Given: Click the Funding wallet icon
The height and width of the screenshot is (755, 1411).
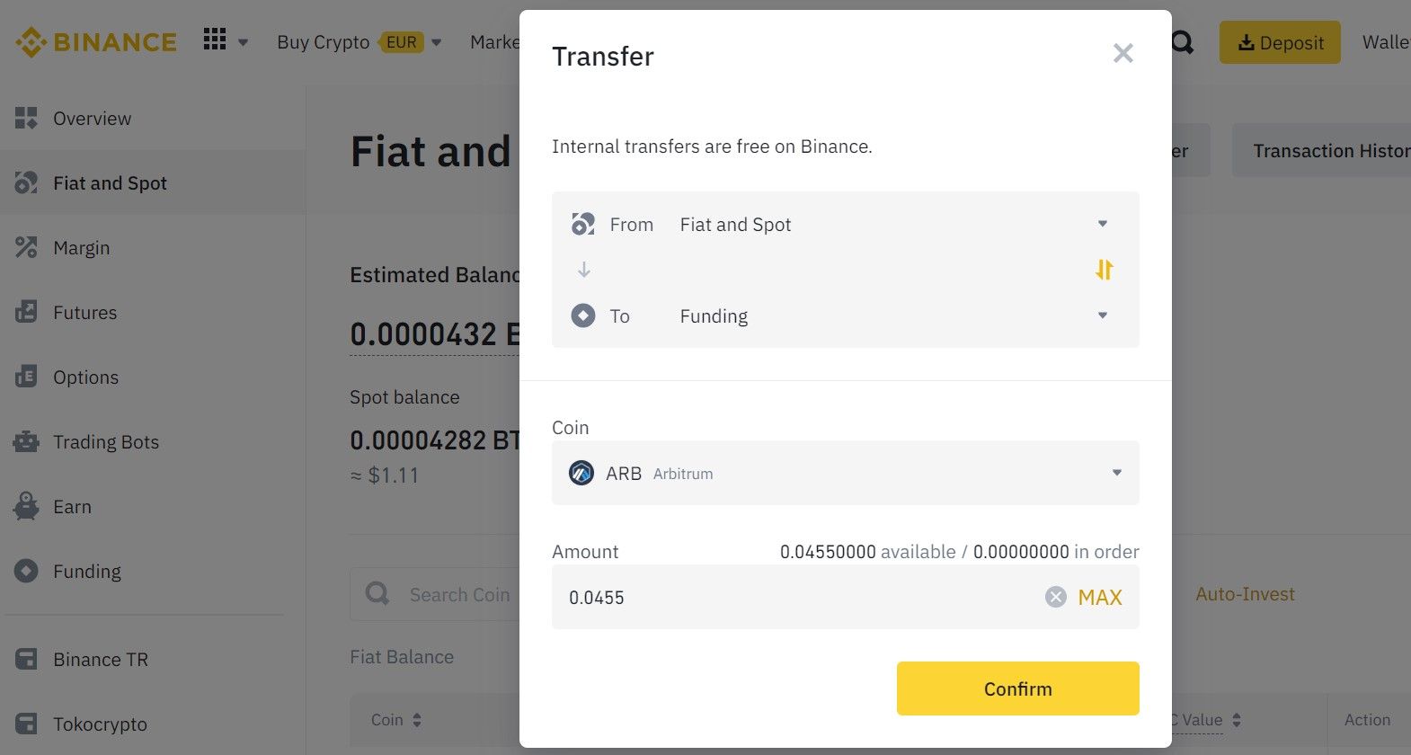Looking at the screenshot, I should coord(26,571).
